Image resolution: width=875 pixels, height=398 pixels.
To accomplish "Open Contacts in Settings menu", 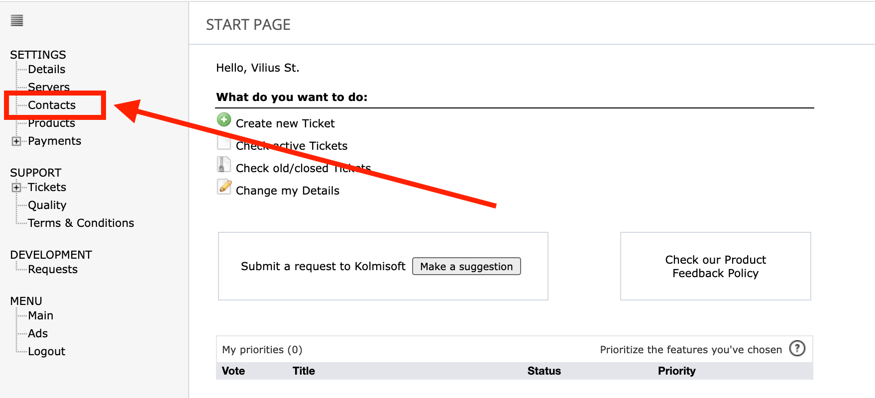I will pyautogui.click(x=52, y=105).
